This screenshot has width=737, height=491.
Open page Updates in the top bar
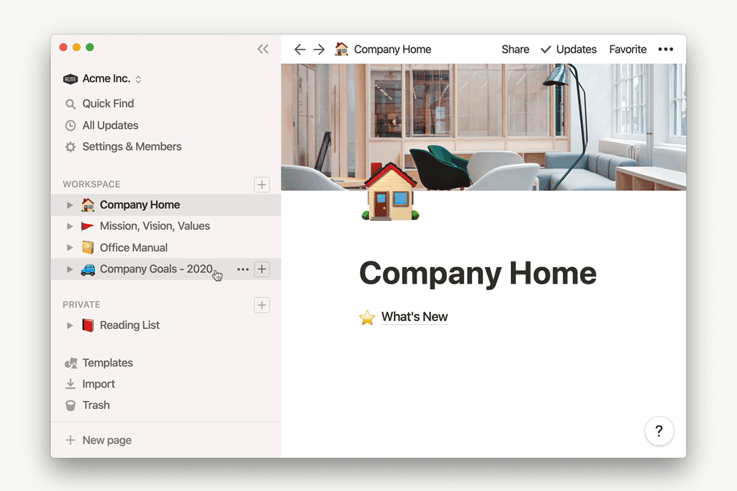[577, 50]
